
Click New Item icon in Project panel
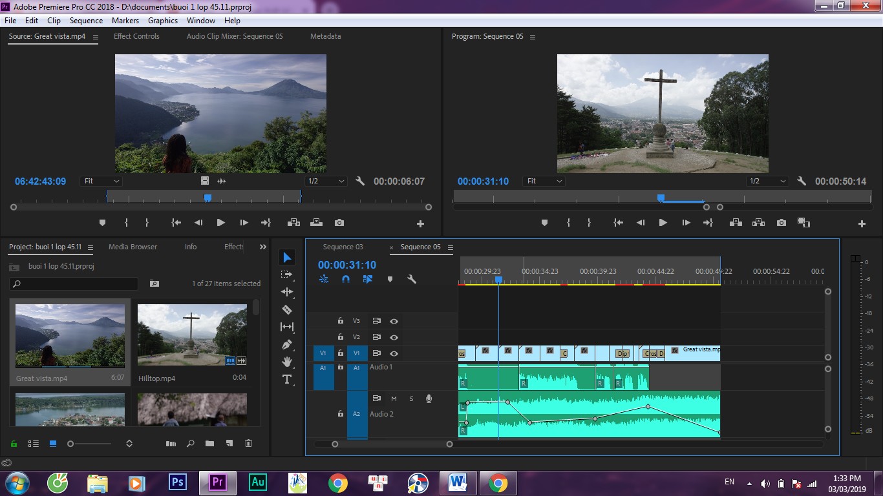click(x=229, y=444)
